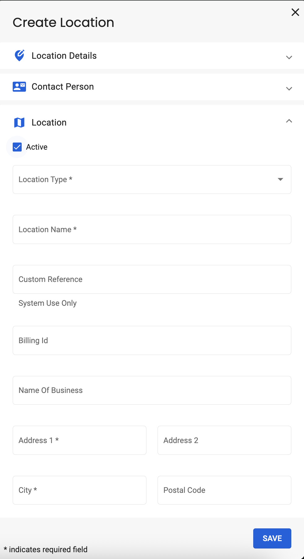Focus the City field
Viewport: 304px width, 559px height.
click(80, 490)
